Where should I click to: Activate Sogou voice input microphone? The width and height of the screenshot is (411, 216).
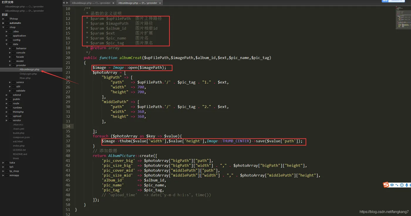(407, 185)
